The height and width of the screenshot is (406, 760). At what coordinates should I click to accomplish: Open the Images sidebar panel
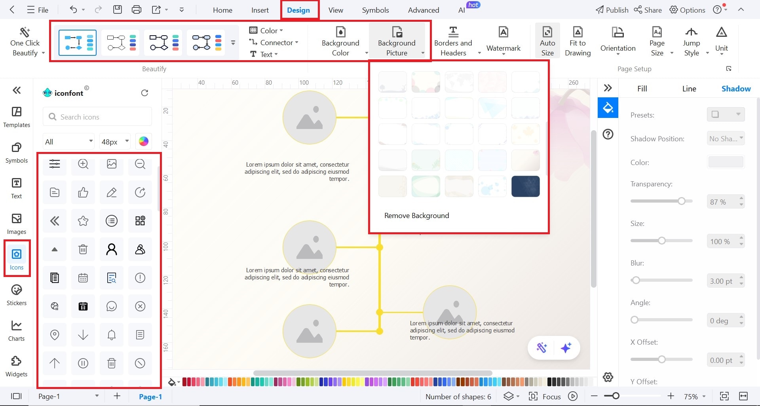tap(17, 224)
